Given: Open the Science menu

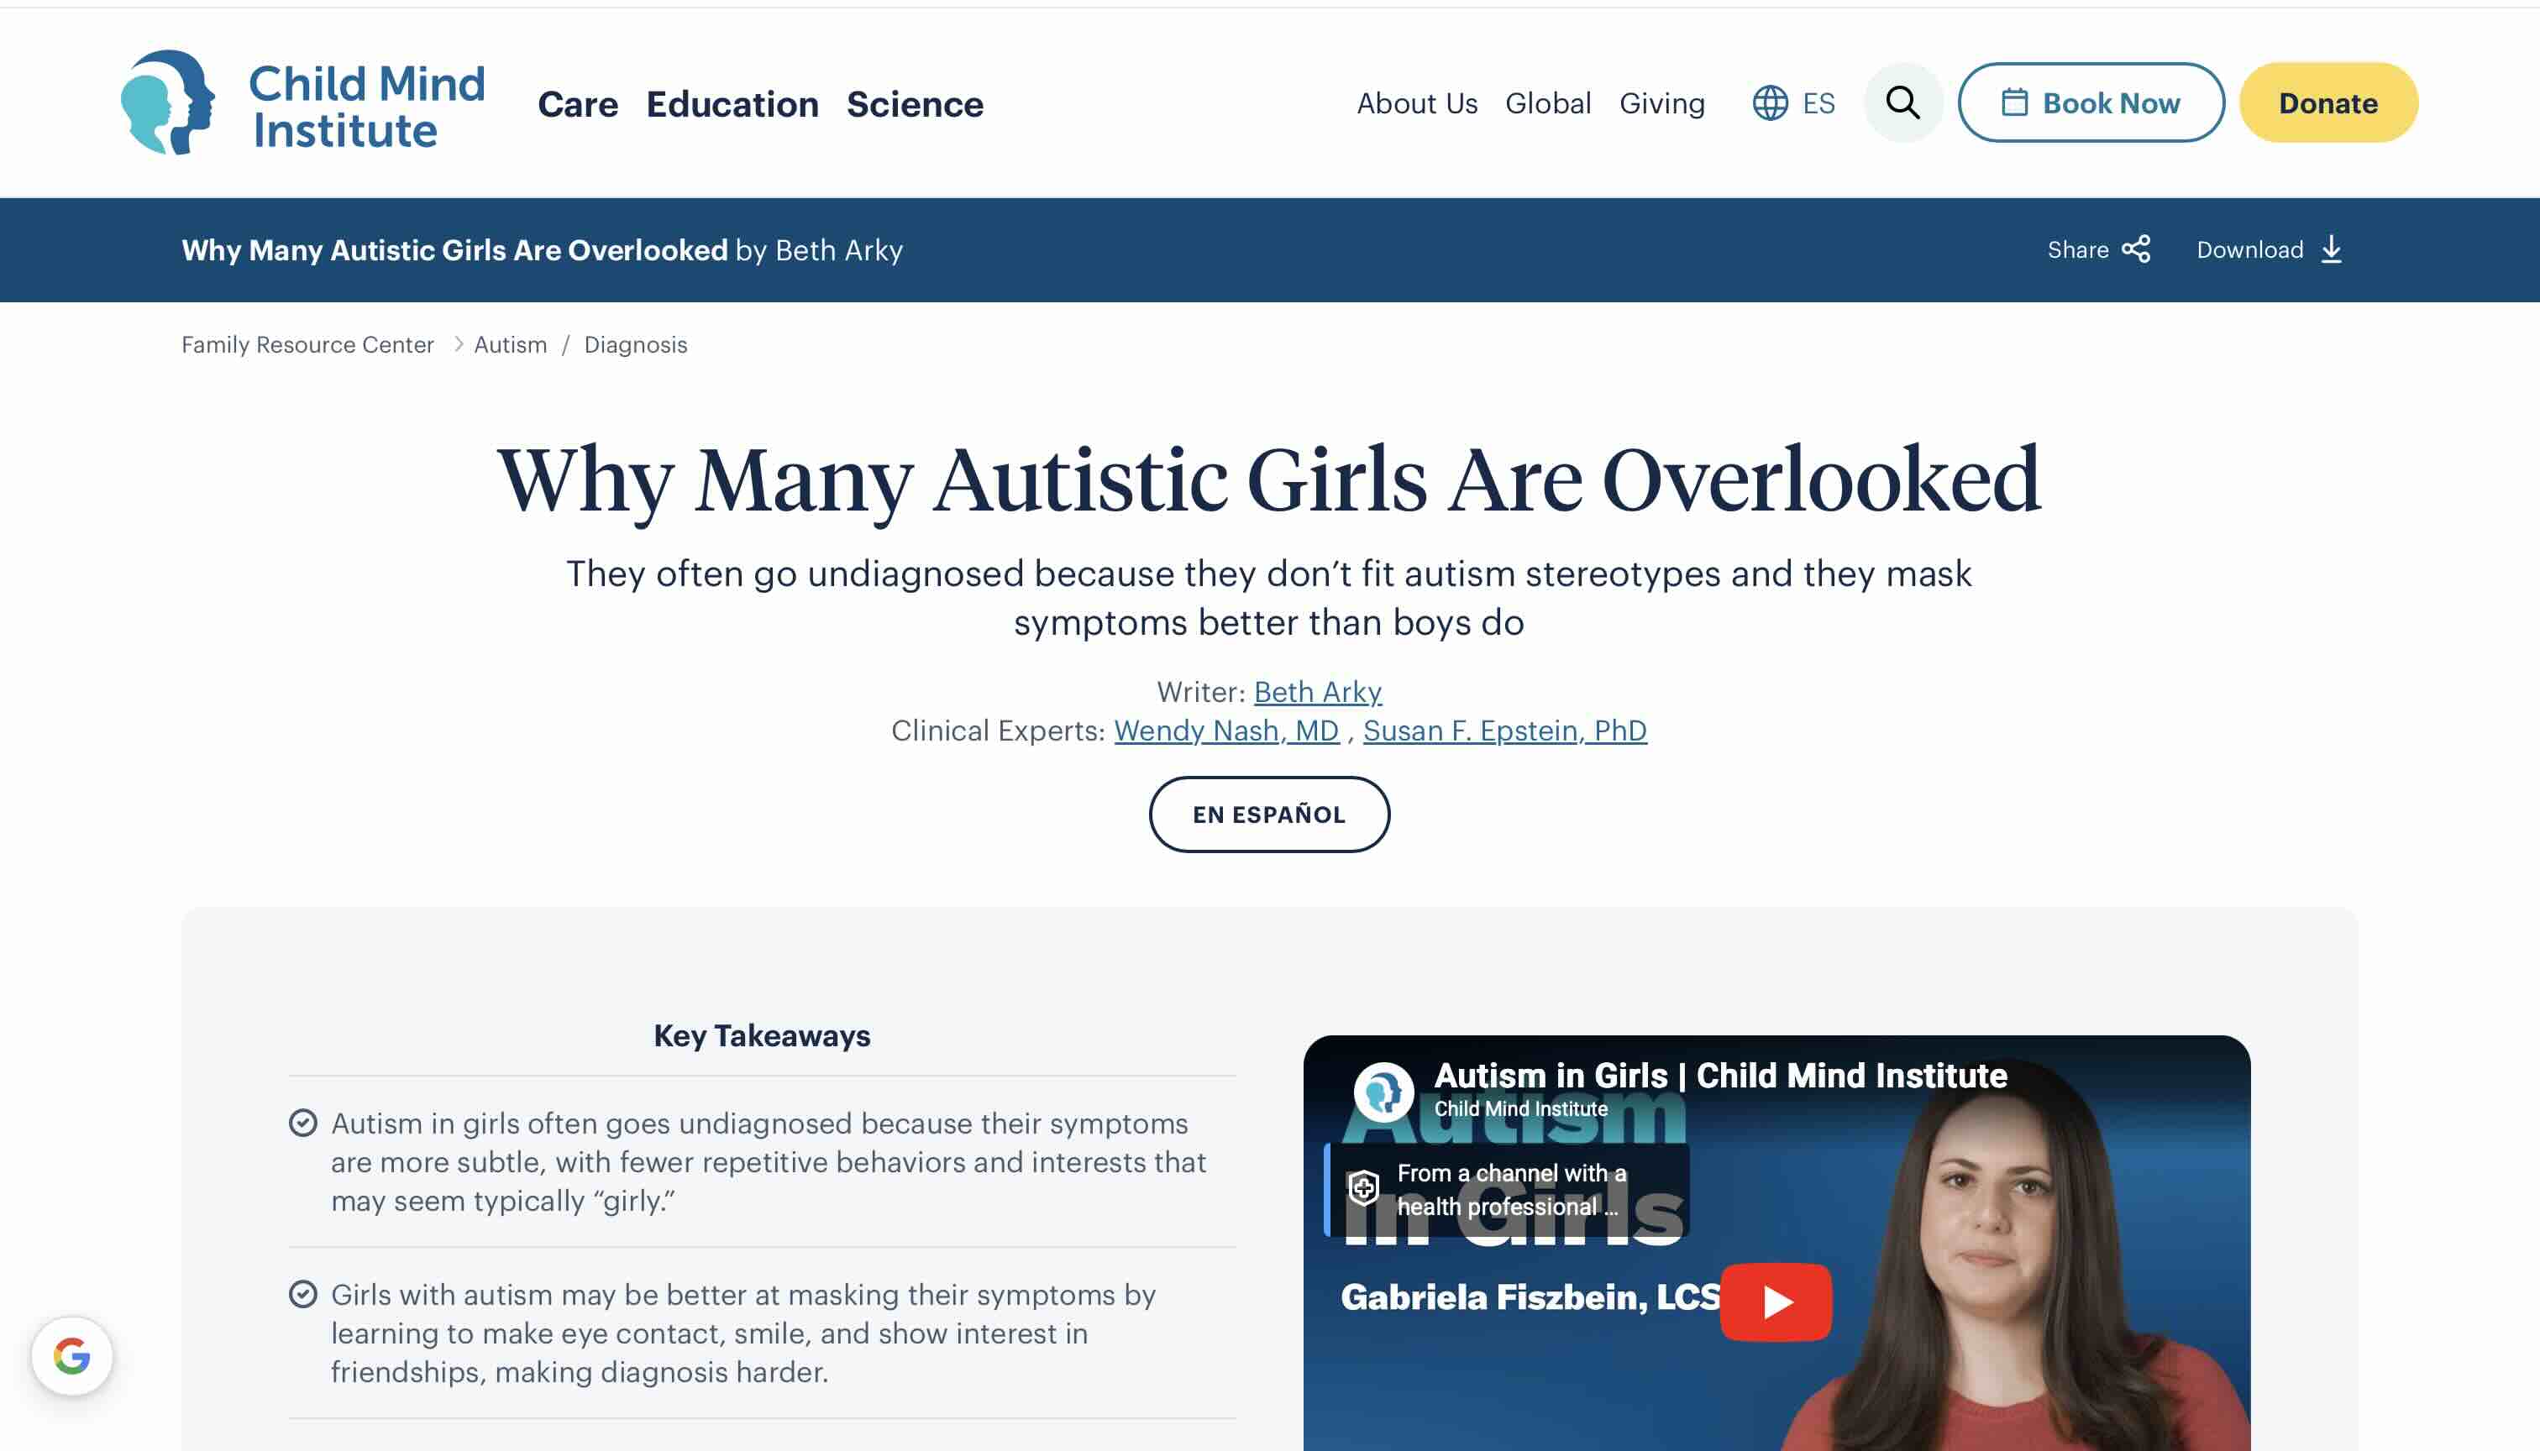Looking at the screenshot, I should click(x=914, y=103).
